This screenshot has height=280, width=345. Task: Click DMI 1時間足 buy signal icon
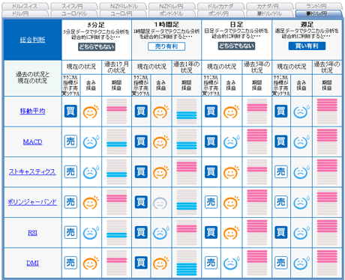(141, 263)
